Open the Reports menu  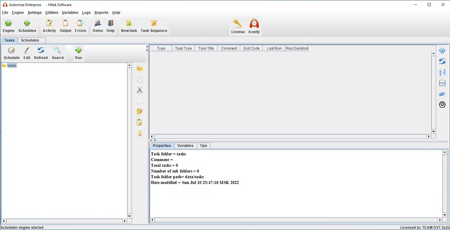tap(101, 13)
